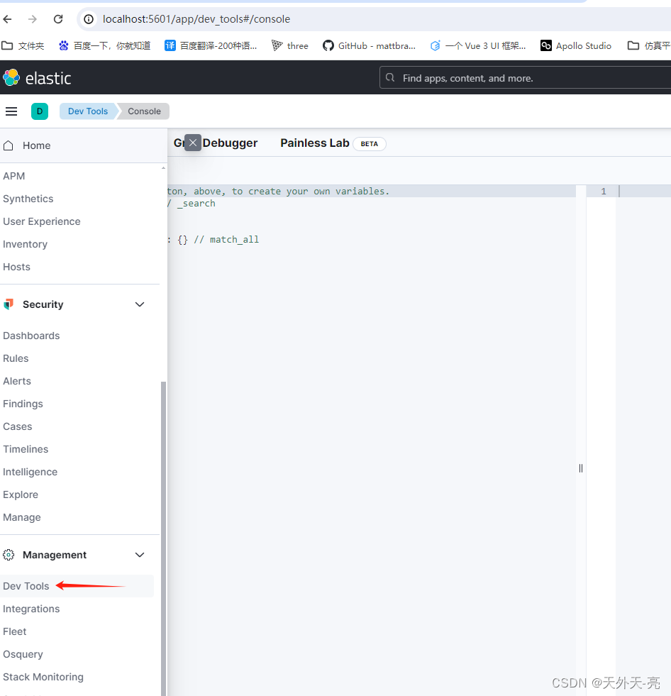Open Dashboards under Security

click(x=31, y=336)
